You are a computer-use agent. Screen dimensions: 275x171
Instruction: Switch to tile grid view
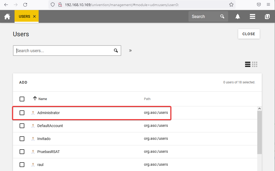(255, 64)
